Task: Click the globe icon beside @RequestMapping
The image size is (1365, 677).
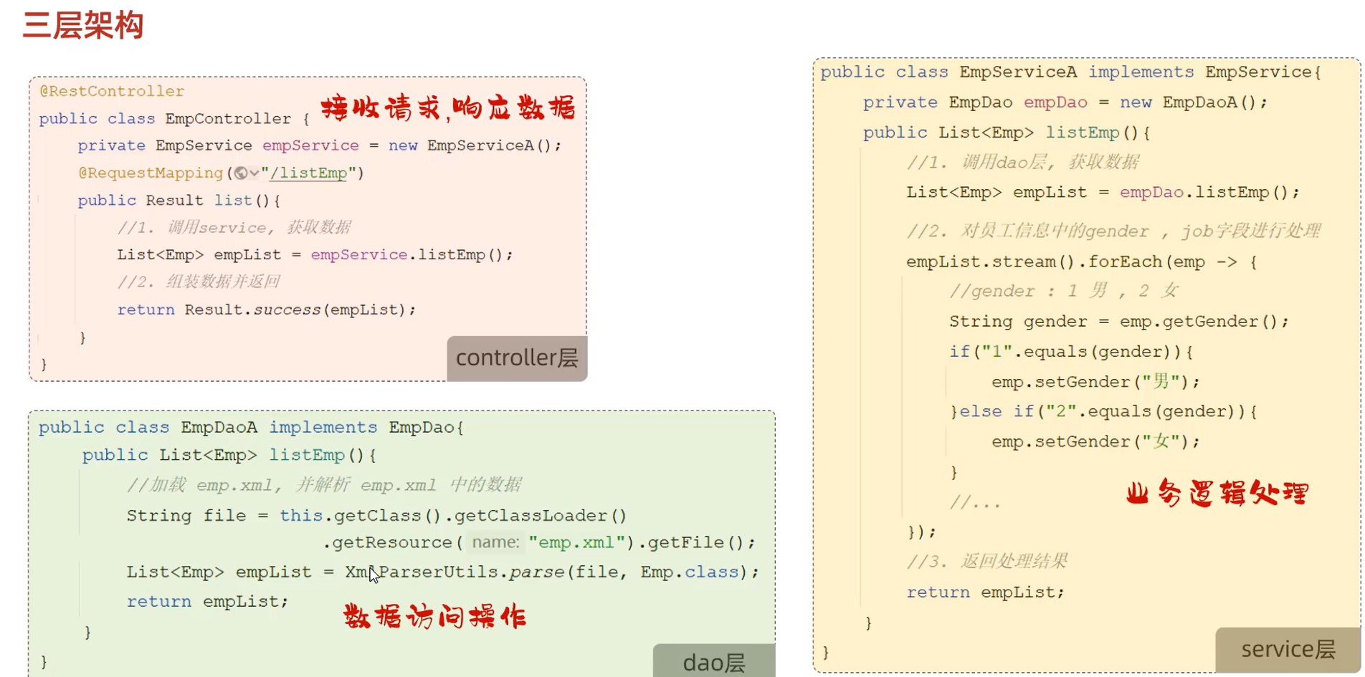Action: pyautogui.click(x=240, y=173)
